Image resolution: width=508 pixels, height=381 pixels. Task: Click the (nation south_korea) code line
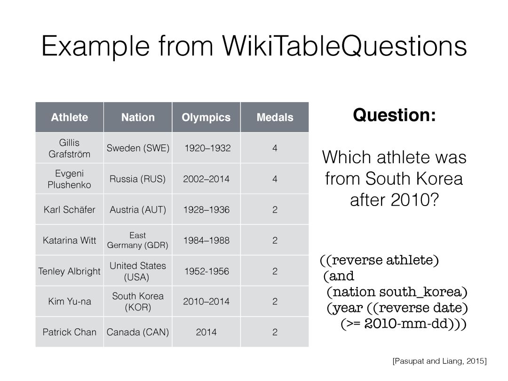click(x=397, y=292)
